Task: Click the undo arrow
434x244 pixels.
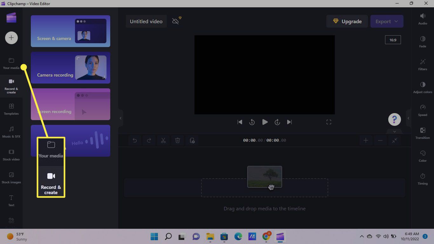Action: click(x=135, y=140)
